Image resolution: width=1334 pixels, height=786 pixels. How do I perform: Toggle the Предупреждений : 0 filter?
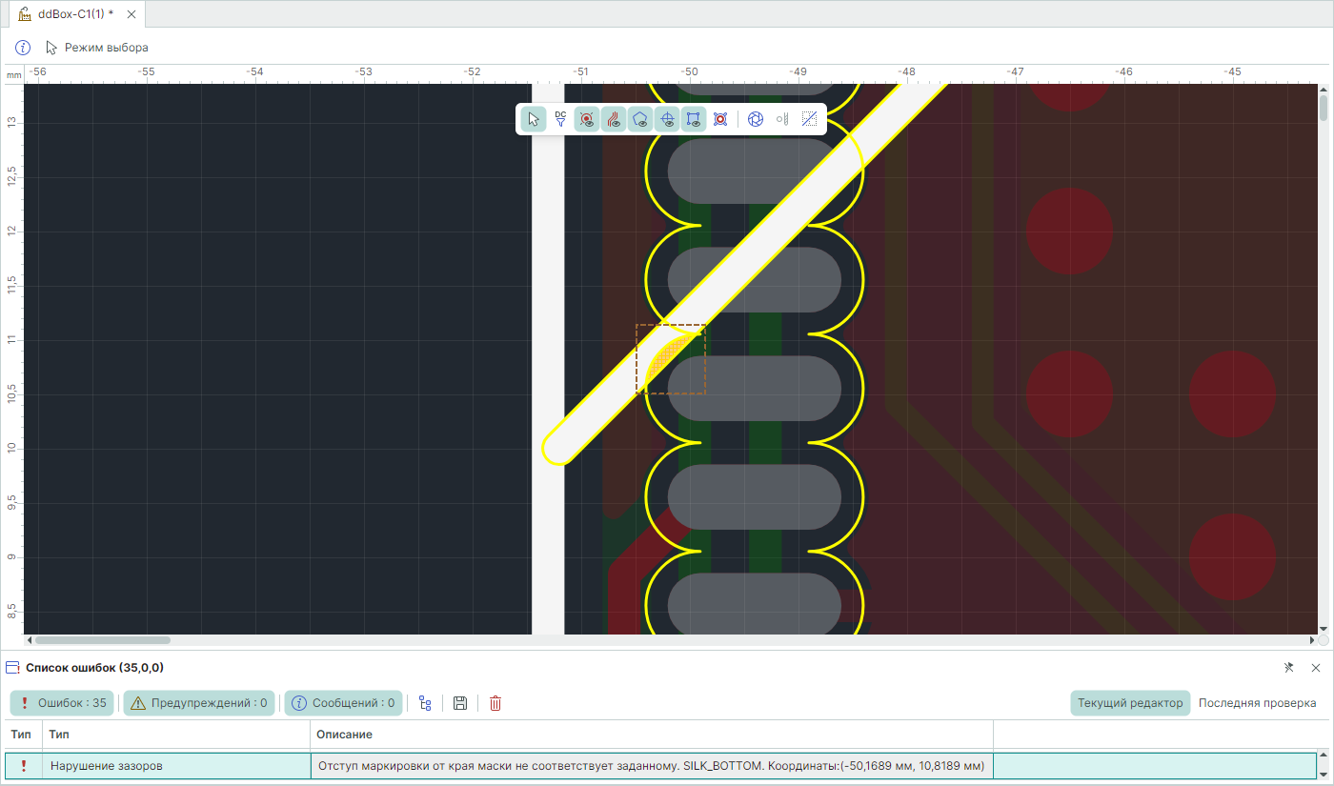(199, 703)
